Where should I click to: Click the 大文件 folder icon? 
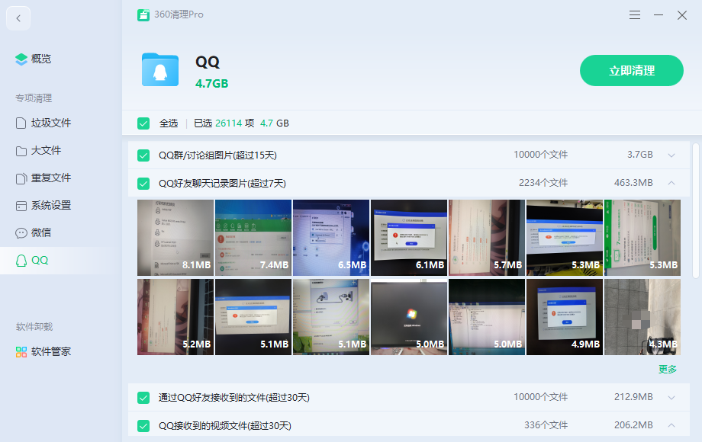coord(21,151)
